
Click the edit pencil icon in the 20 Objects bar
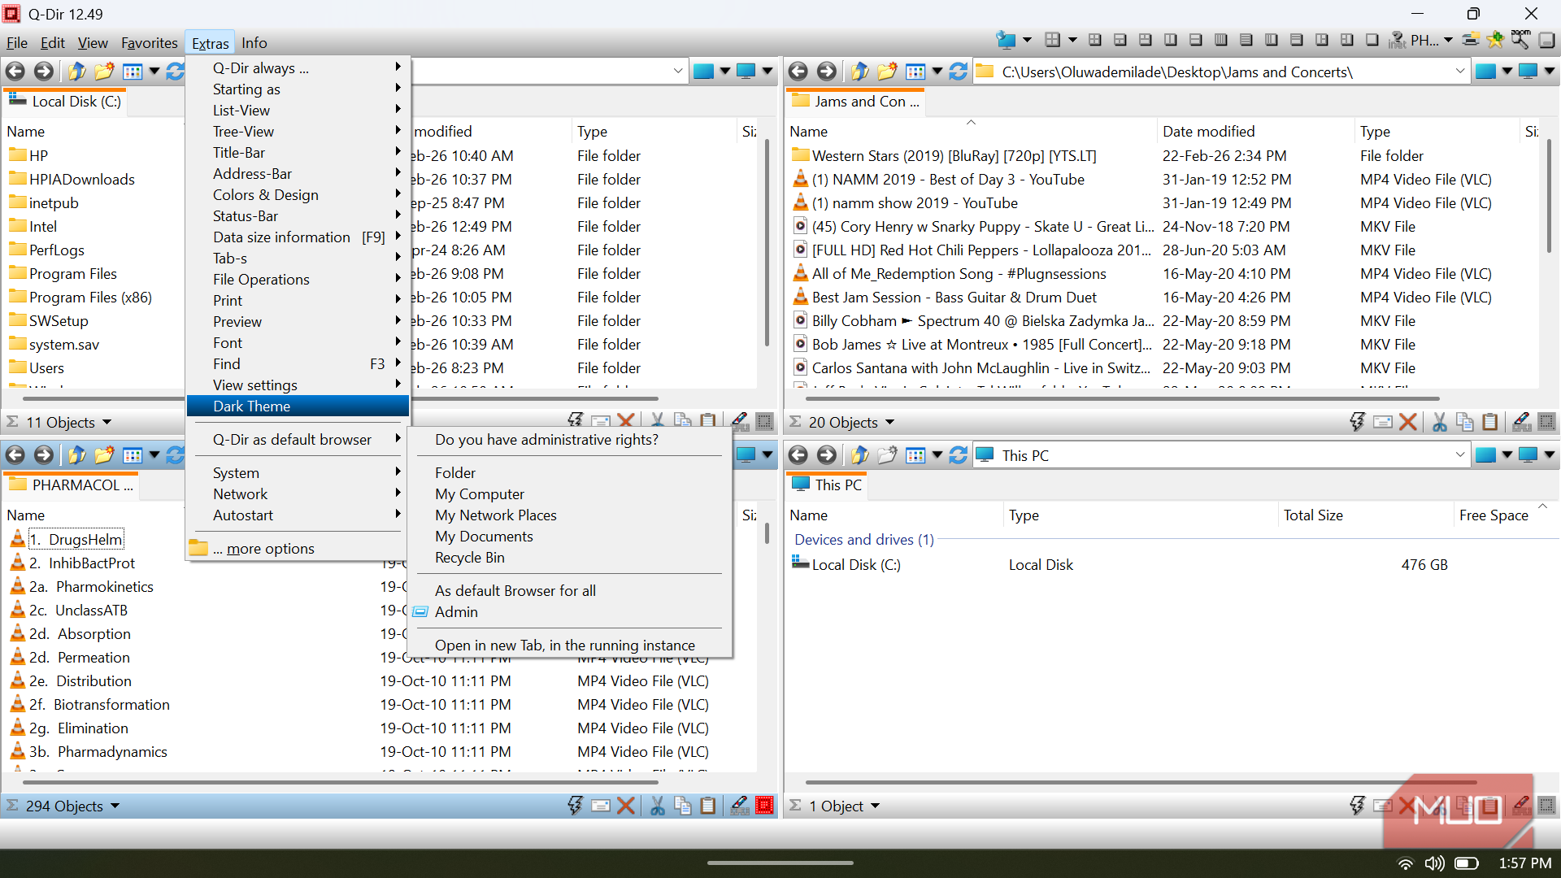click(1521, 422)
